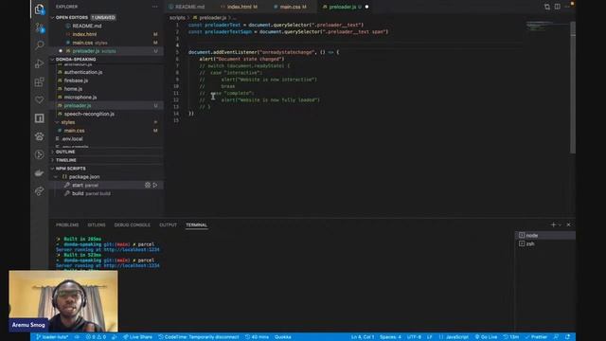Collapse the styles folder
The width and height of the screenshot is (606, 341).
57,122
